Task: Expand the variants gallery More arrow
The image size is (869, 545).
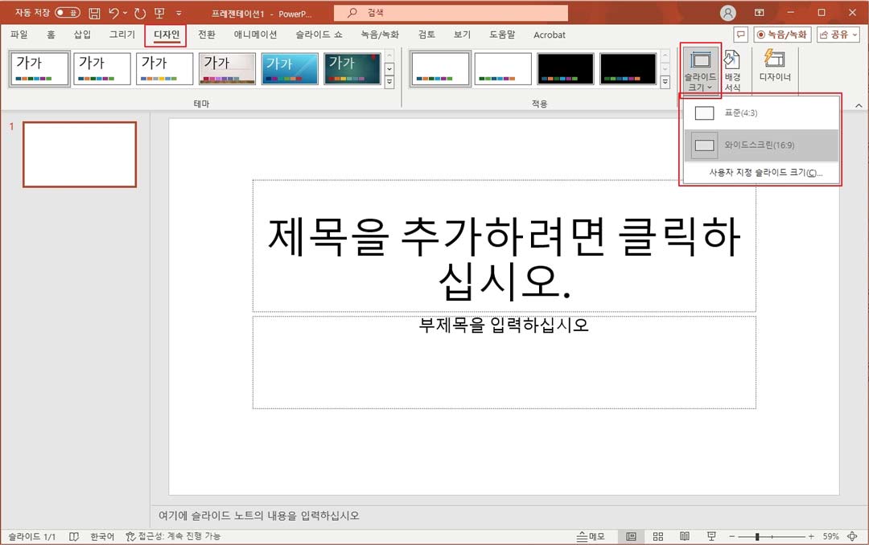Action: tap(665, 81)
